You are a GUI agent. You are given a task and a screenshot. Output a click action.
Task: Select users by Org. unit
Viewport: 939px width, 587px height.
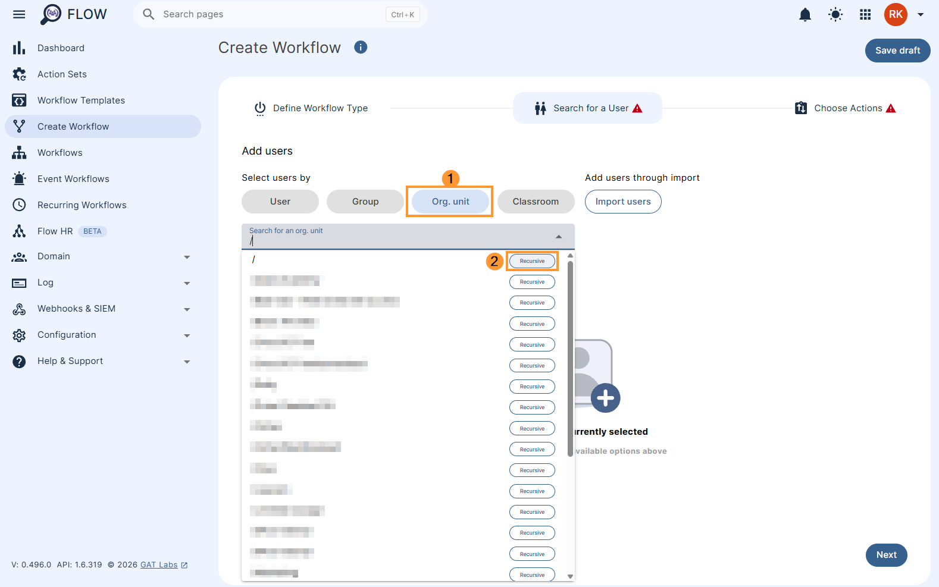pos(450,202)
